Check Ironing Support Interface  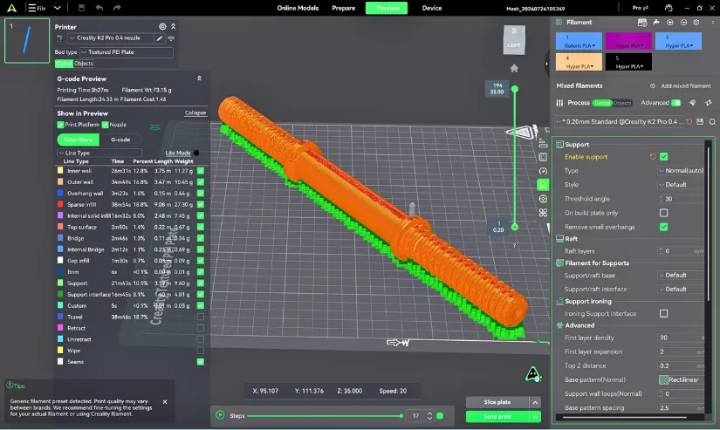663,314
